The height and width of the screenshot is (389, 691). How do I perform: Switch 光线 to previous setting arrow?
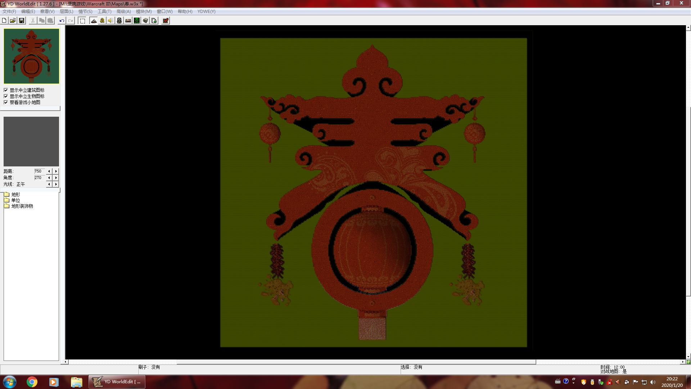[x=49, y=184]
